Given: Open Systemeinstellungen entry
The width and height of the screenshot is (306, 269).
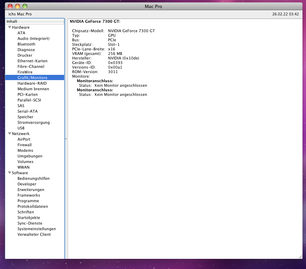Looking at the screenshot, I should click(x=37, y=229).
